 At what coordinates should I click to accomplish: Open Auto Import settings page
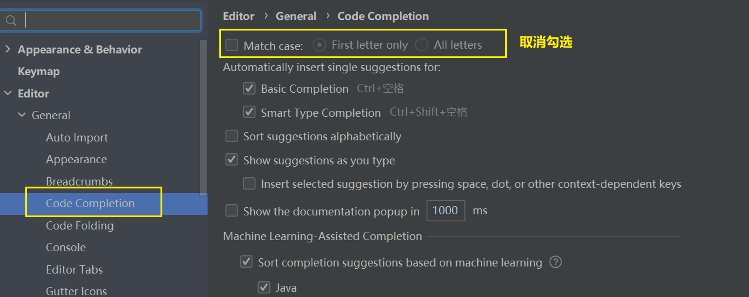77,137
